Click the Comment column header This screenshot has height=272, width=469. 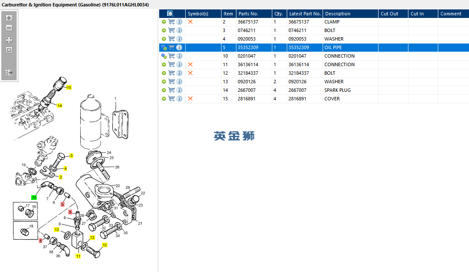pos(454,14)
